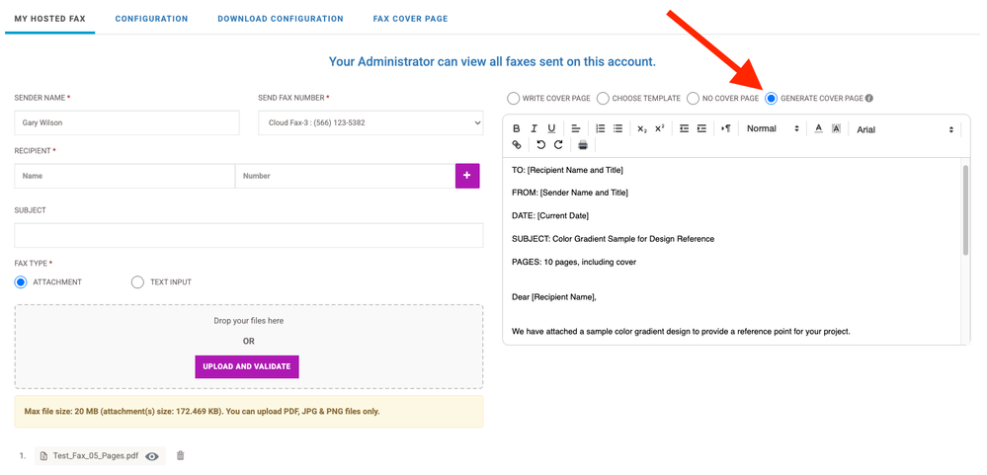Viewport: 987px width, 475px height.
Task: Insert a hyperlink using the link icon
Action: point(516,145)
